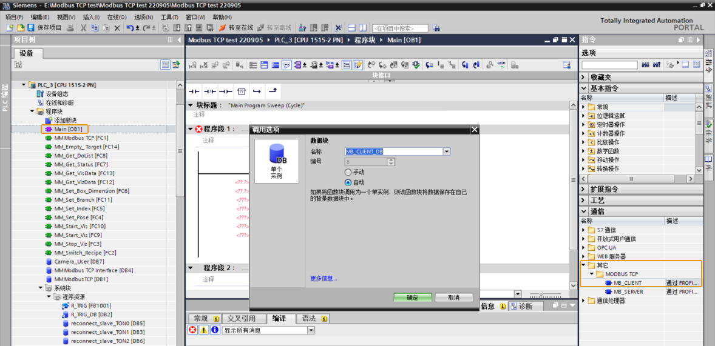Screen dimensions: 715x346
Task: Insert a normally closed contact
Action: (x=210, y=91)
